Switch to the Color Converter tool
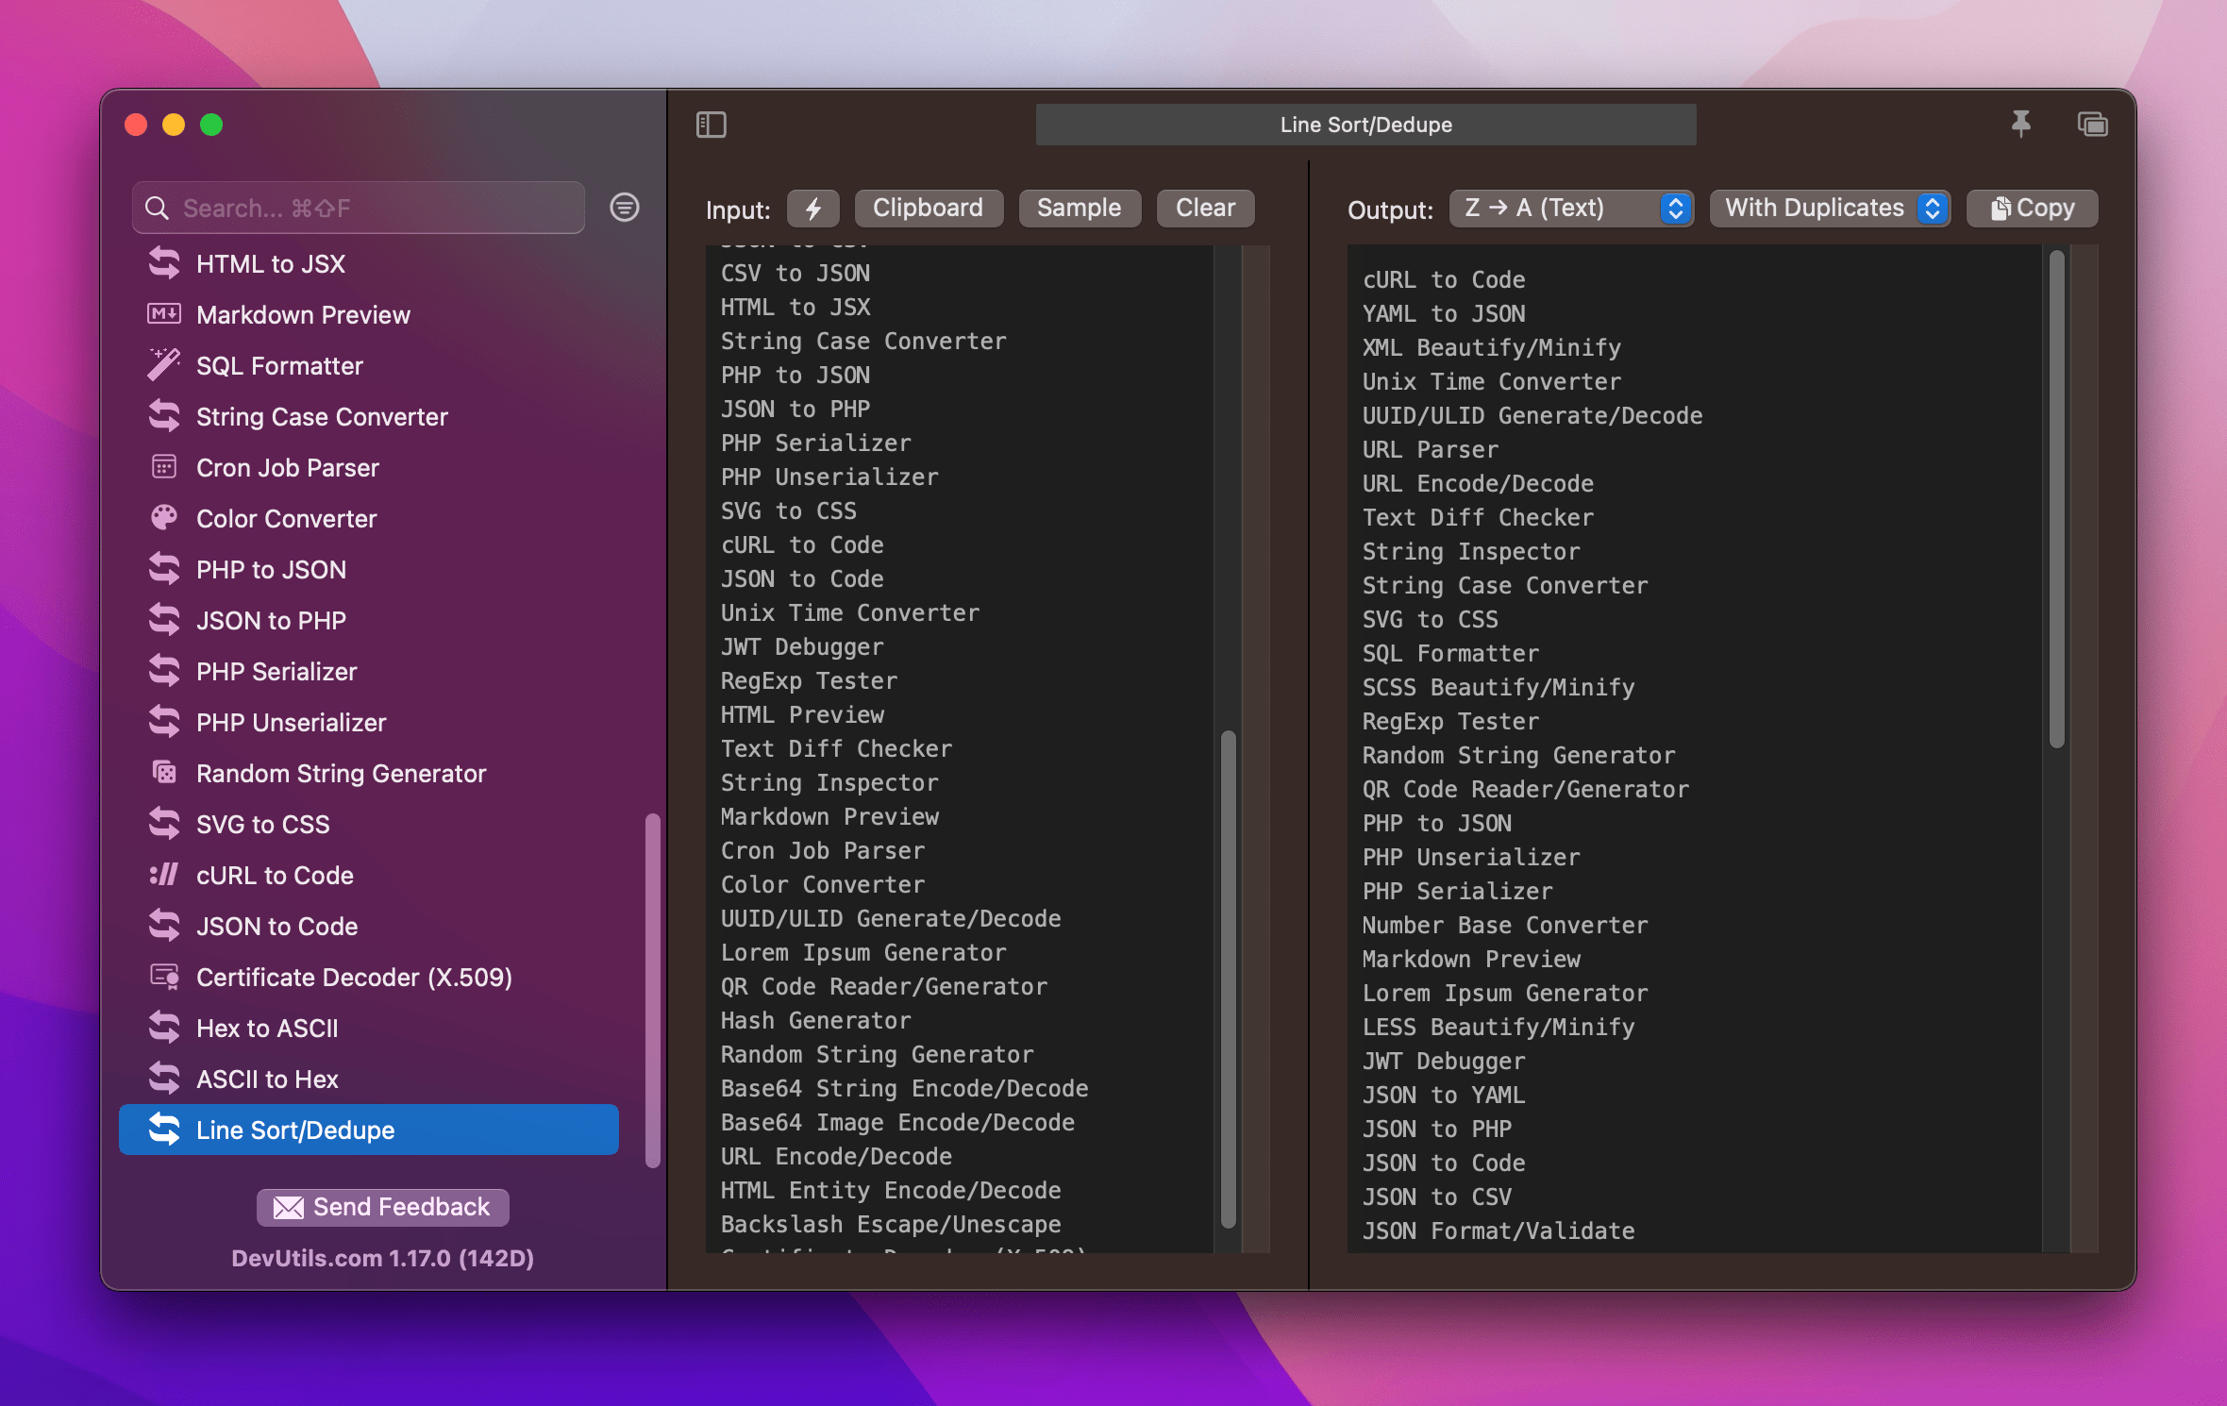Image resolution: width=2227 pixels, height=1406 pixels. coord(368,518)
